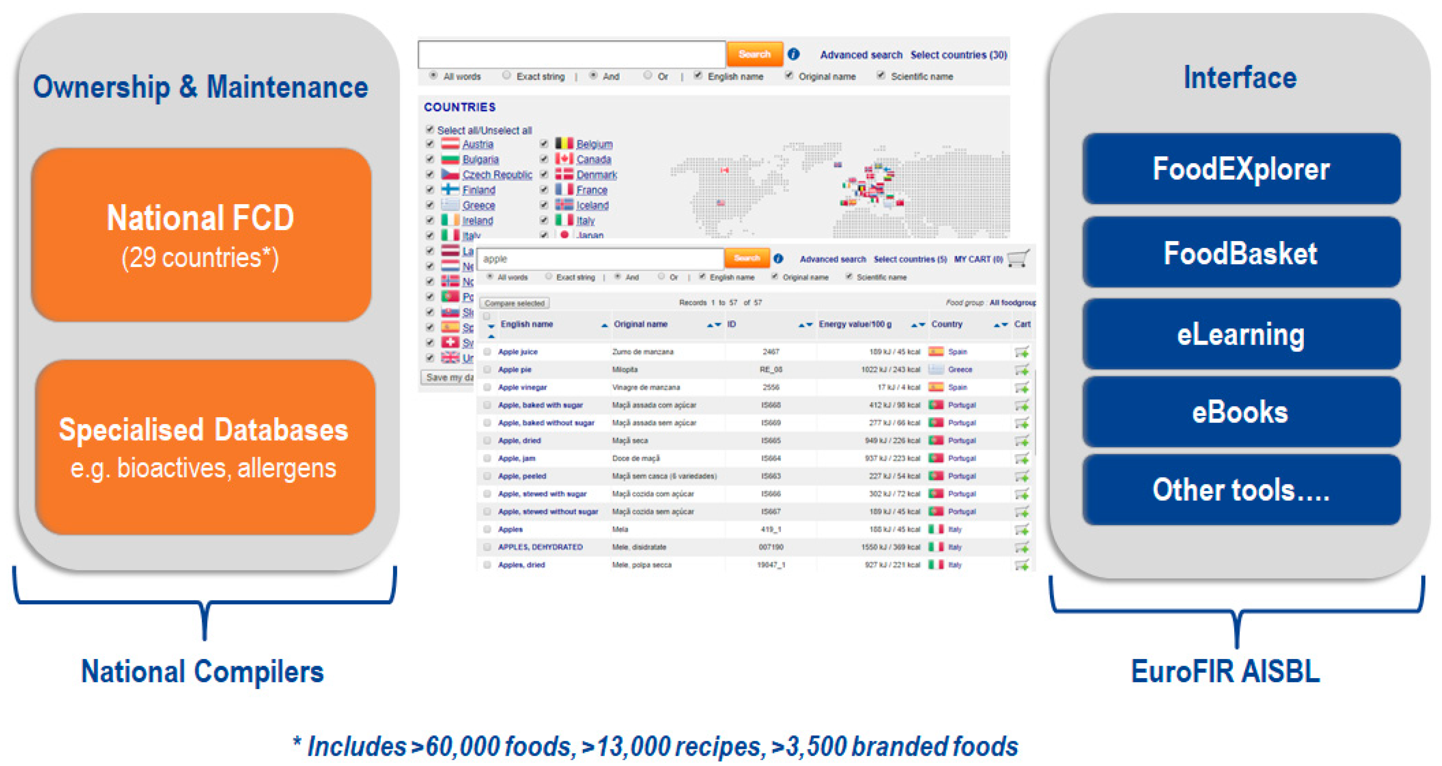
Task: Tick the Apple pie row checkbox
Action: [487, 369]
